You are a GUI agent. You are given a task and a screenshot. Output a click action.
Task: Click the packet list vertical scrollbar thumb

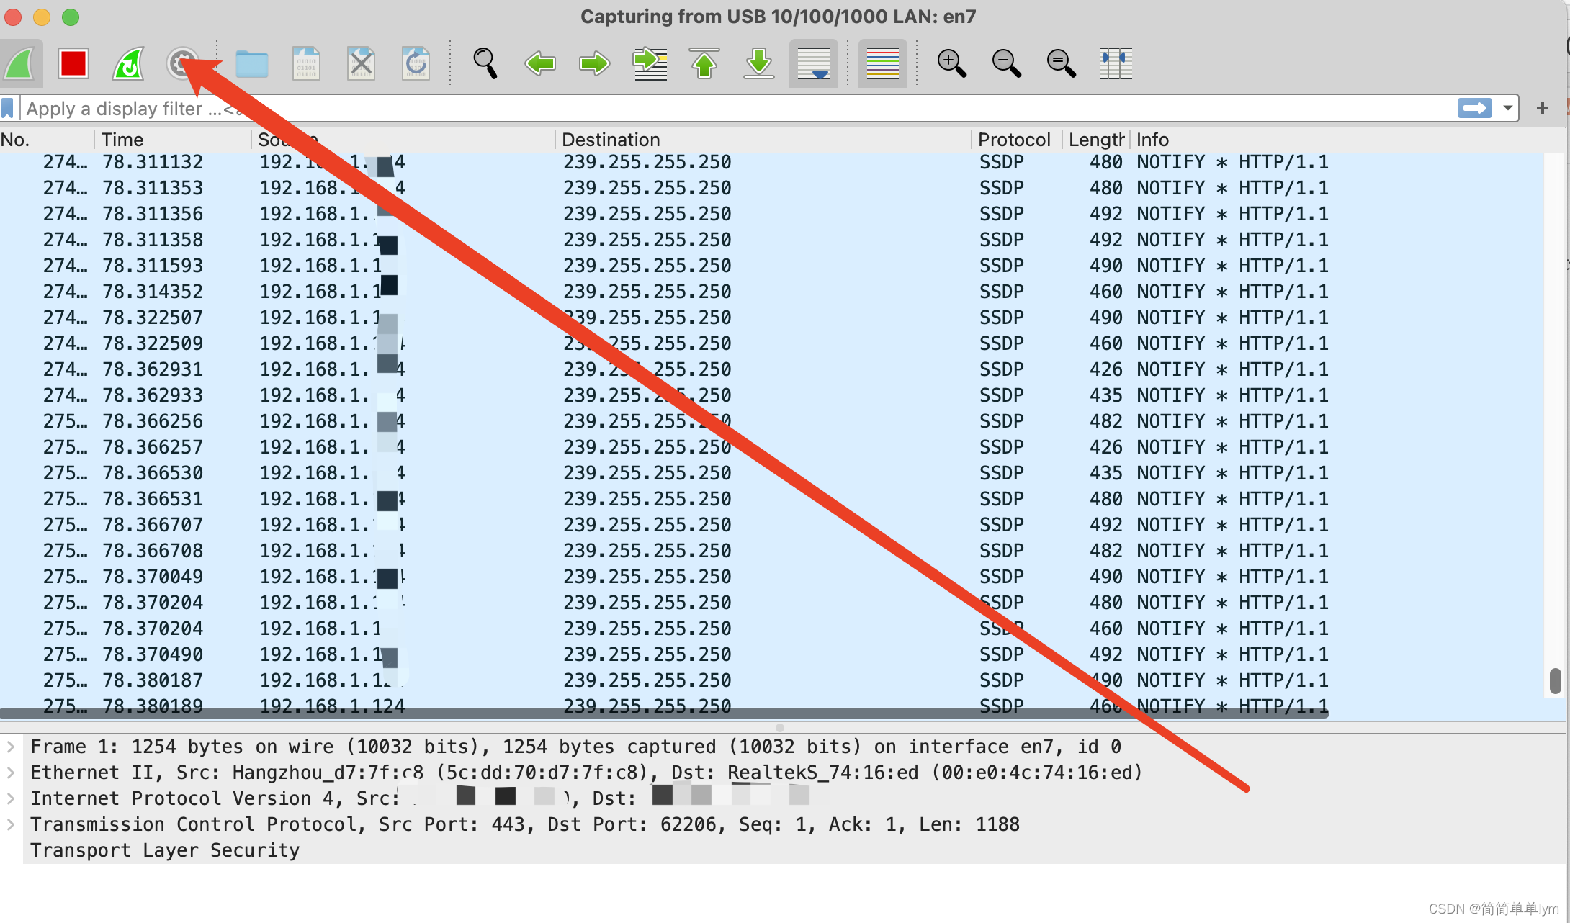(x=1556, y=681)
